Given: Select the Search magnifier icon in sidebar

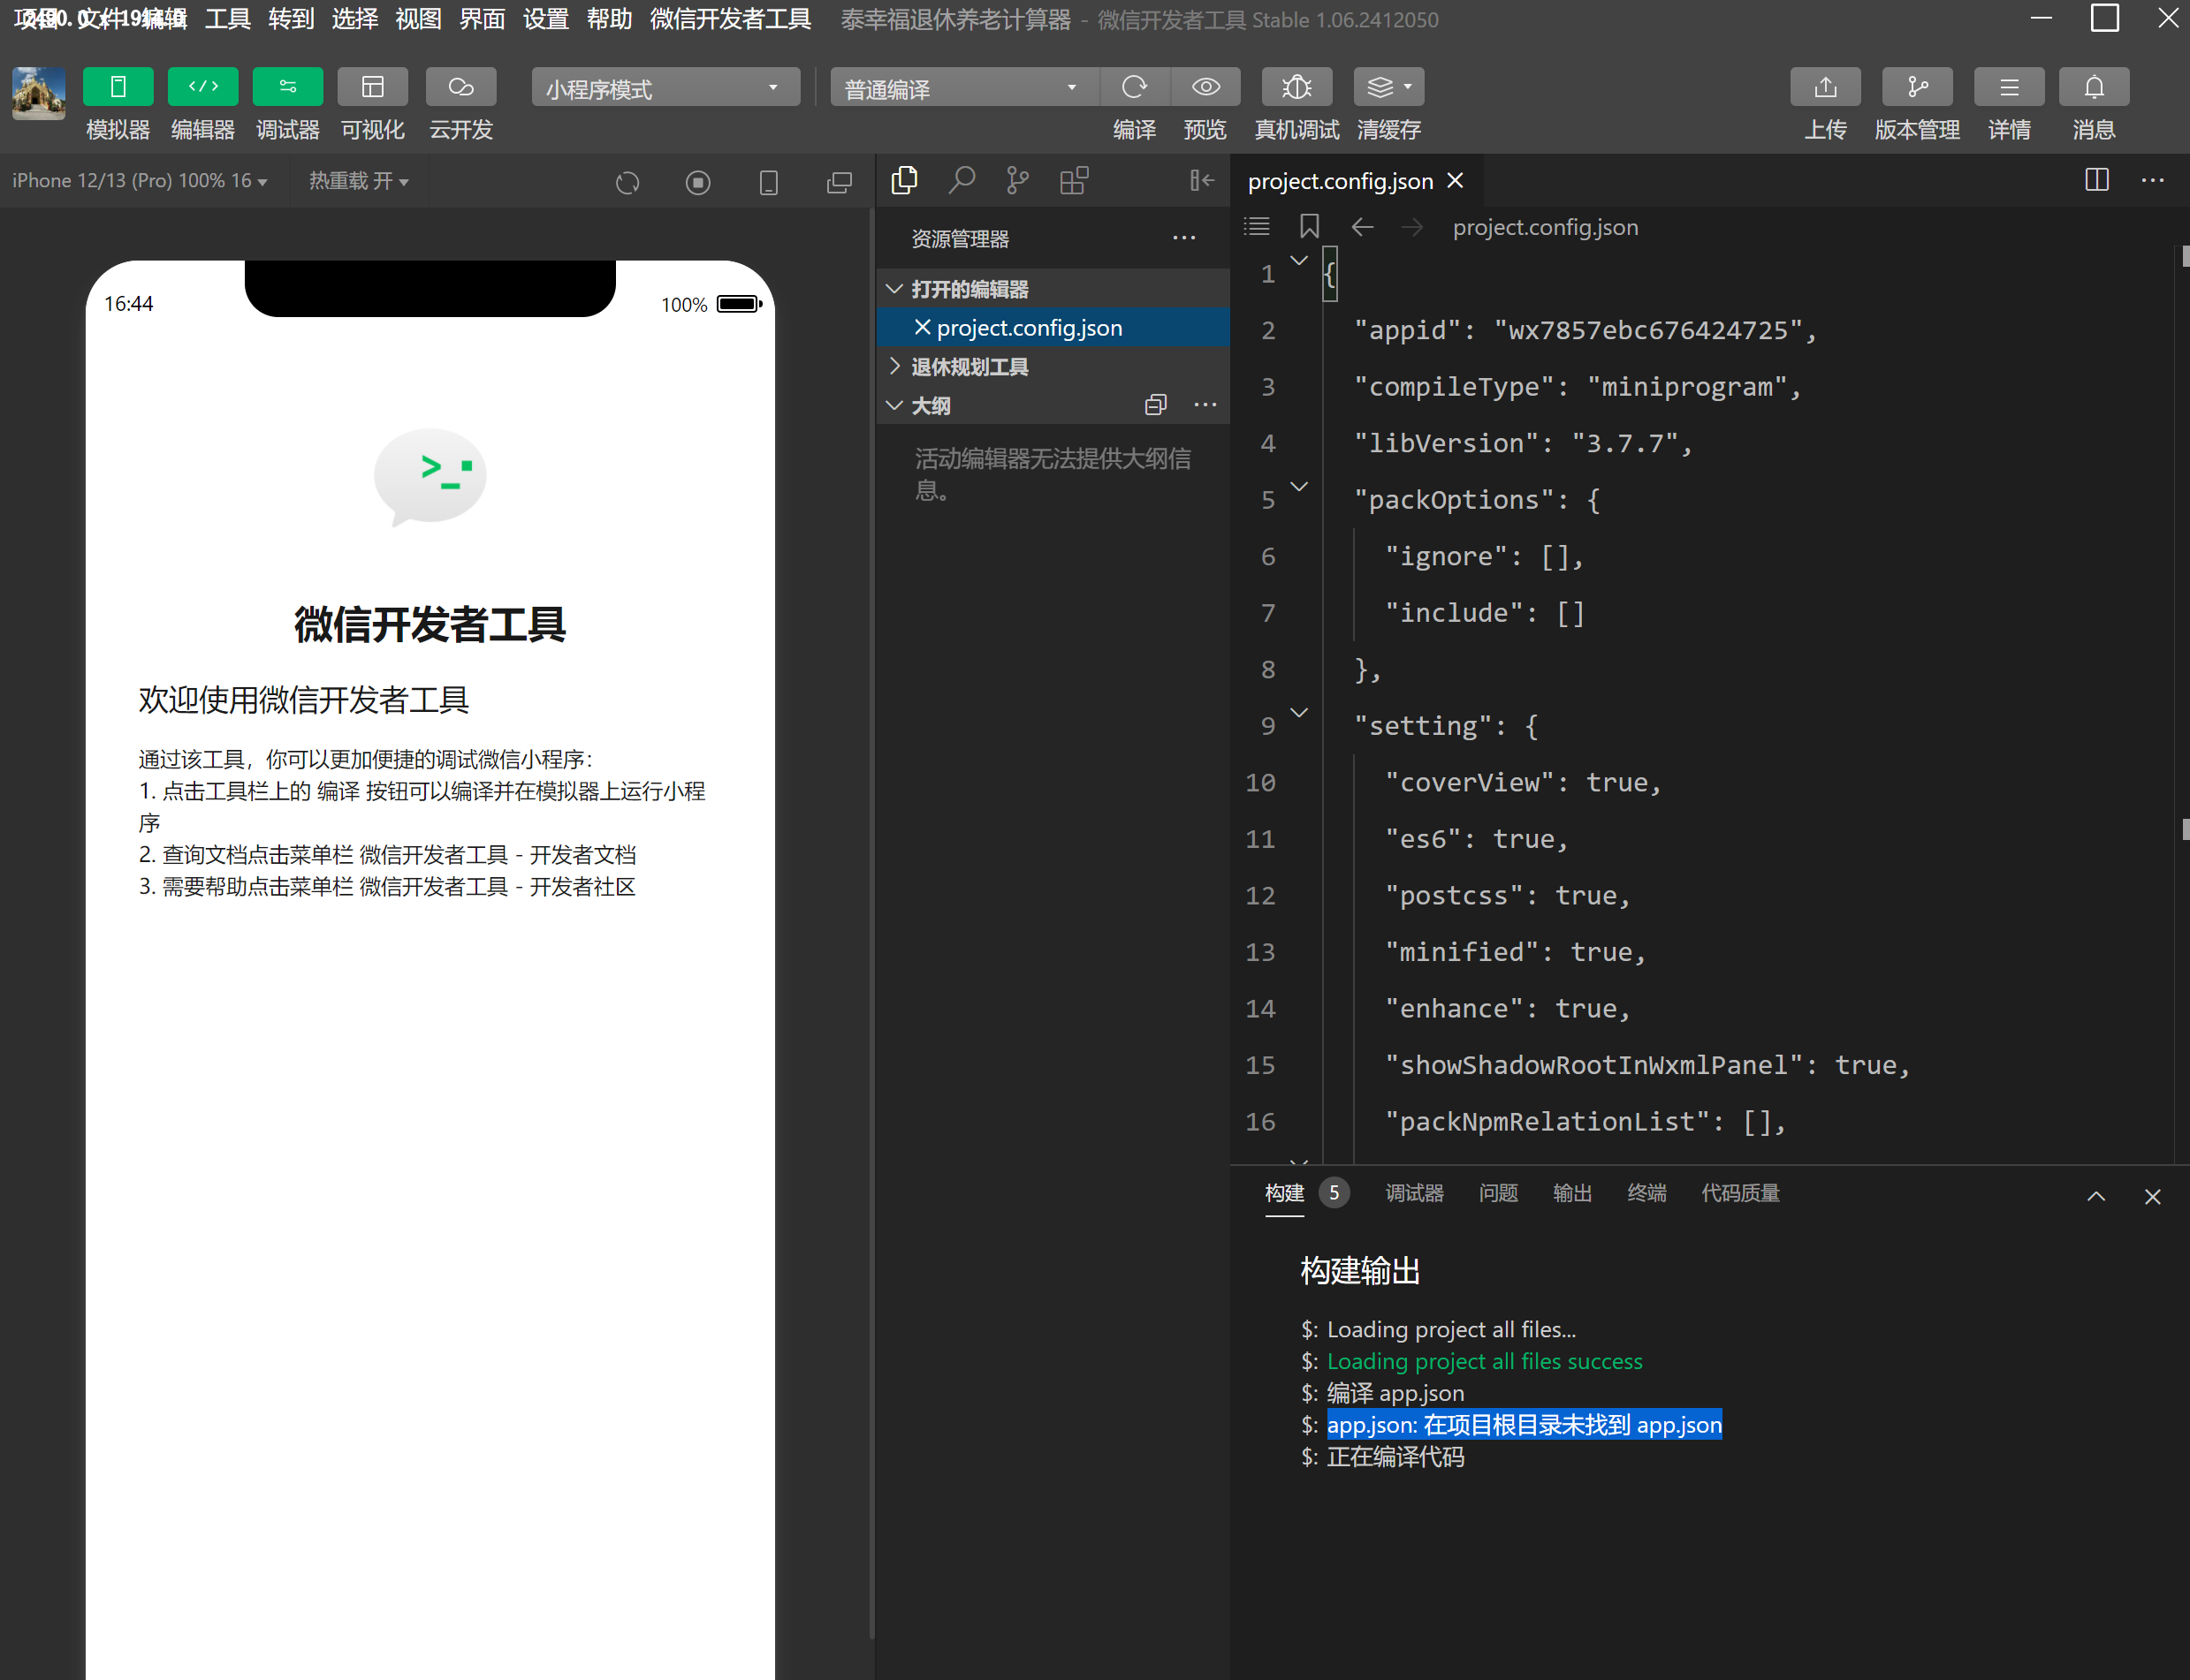Looking at the screenshot, I should point(962,180).
